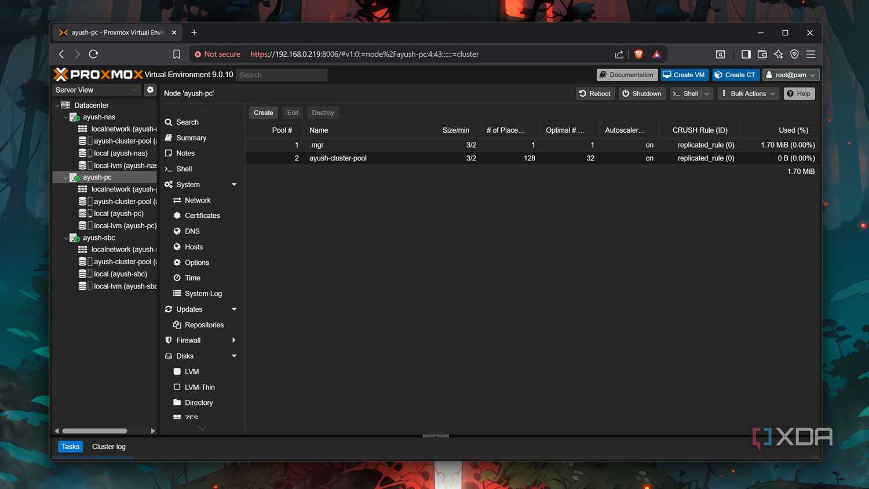Open the System Log page
The height and width of the screenshot is (489, 869).
203,294
